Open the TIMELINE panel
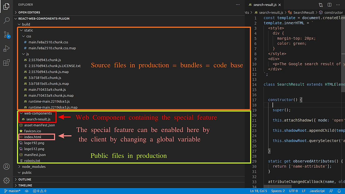The width and height of the screenshot is (345, 194). coord(25,185)
